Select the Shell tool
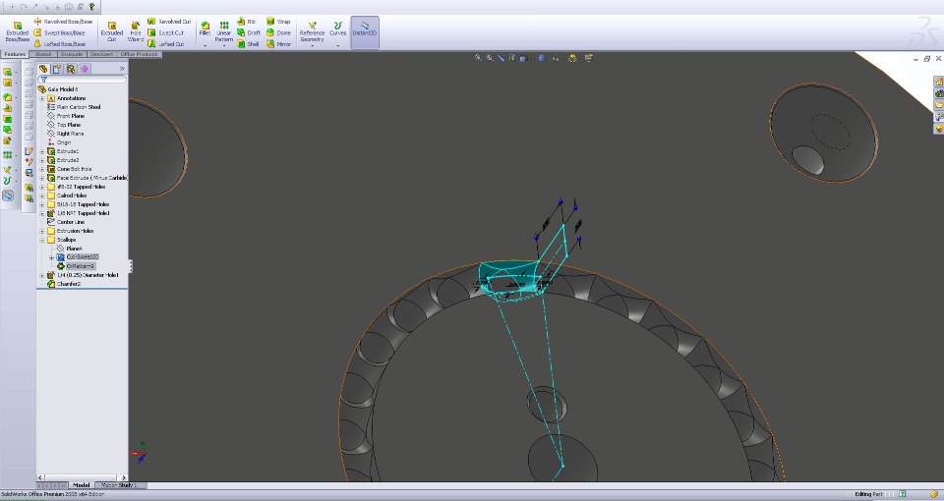Viewport: 944px width, 501px height. click(248, 44)
